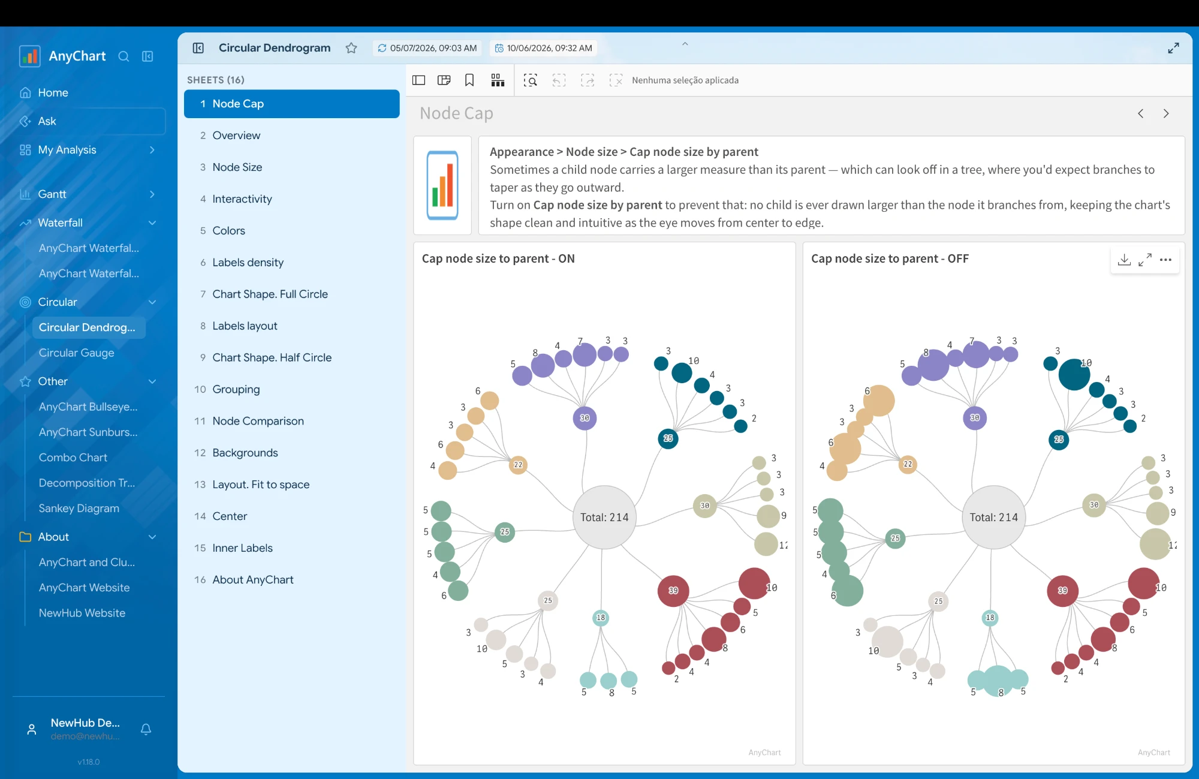The image size is (1199, 779).
Task: Click the search icon next to AnyChart logo
Action: coord(123,56)
